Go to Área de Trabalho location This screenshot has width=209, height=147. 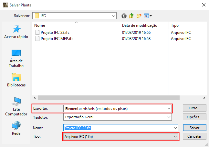[16, 58]
